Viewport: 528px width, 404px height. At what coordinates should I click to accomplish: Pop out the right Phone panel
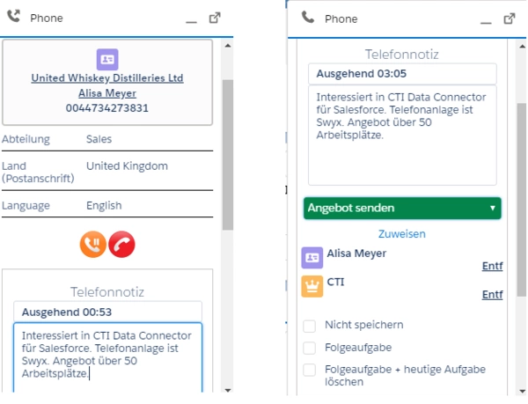point(509,18)
